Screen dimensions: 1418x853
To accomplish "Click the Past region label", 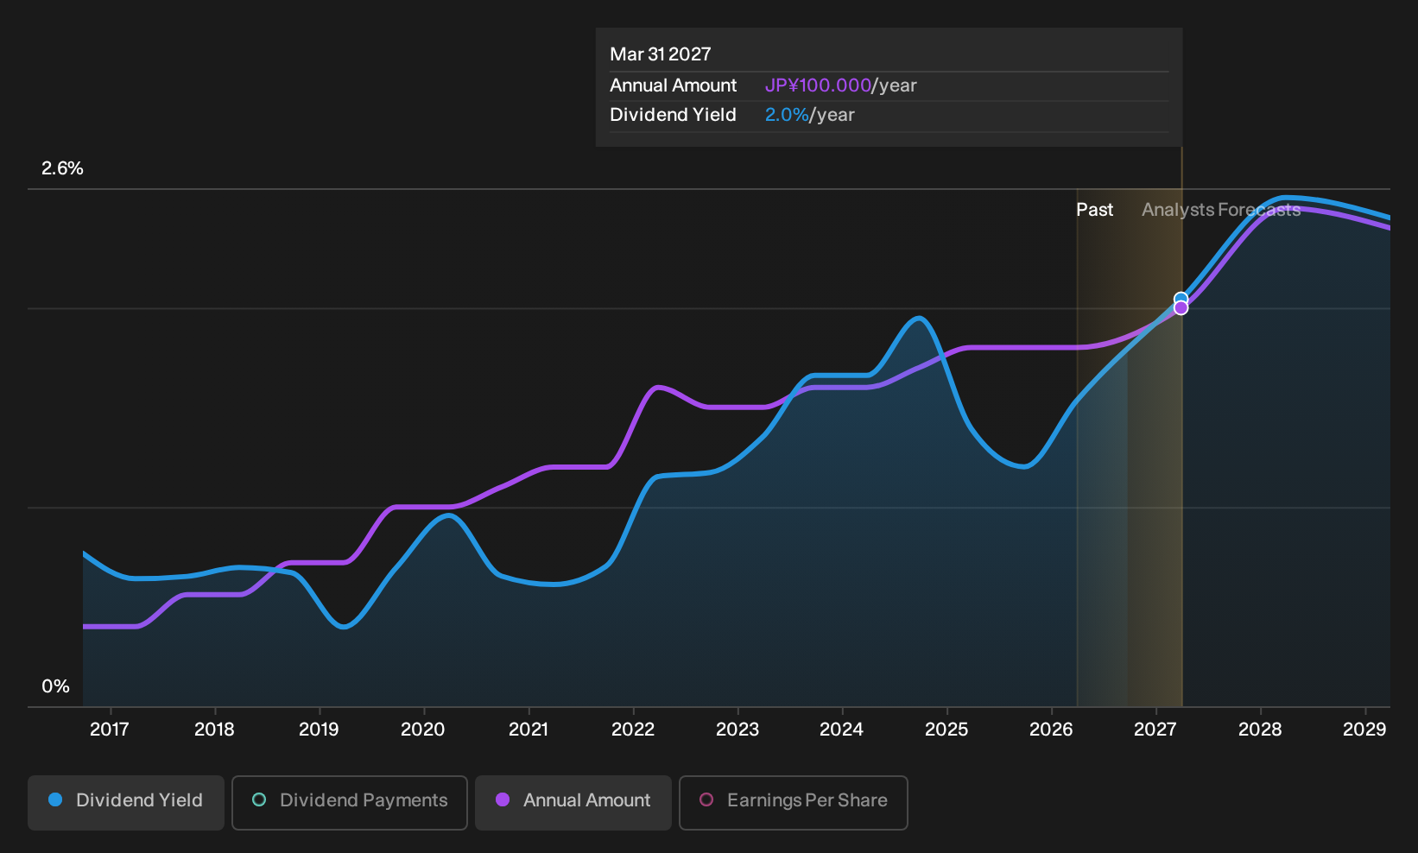I will [x=1094, y=210].
